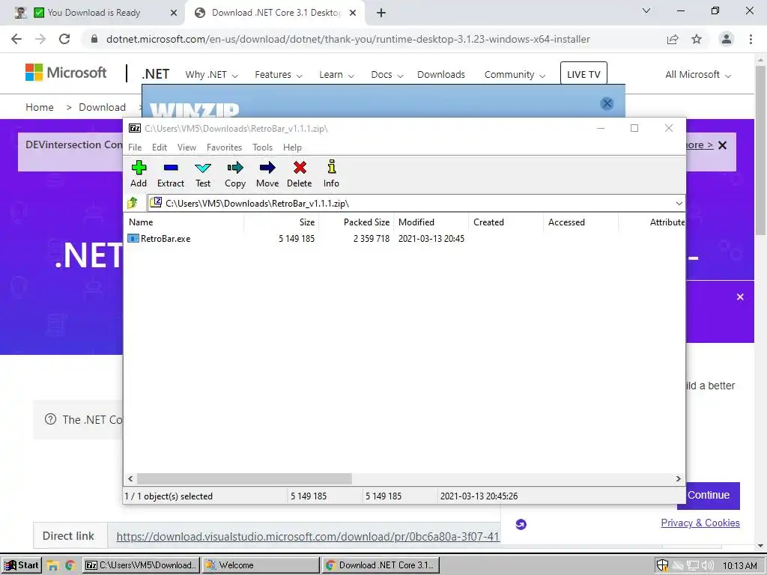Image resolution: width=767 pixels, height=575 pixels.
Task: Open the Info toolbar icon
Action: (331, 167)
